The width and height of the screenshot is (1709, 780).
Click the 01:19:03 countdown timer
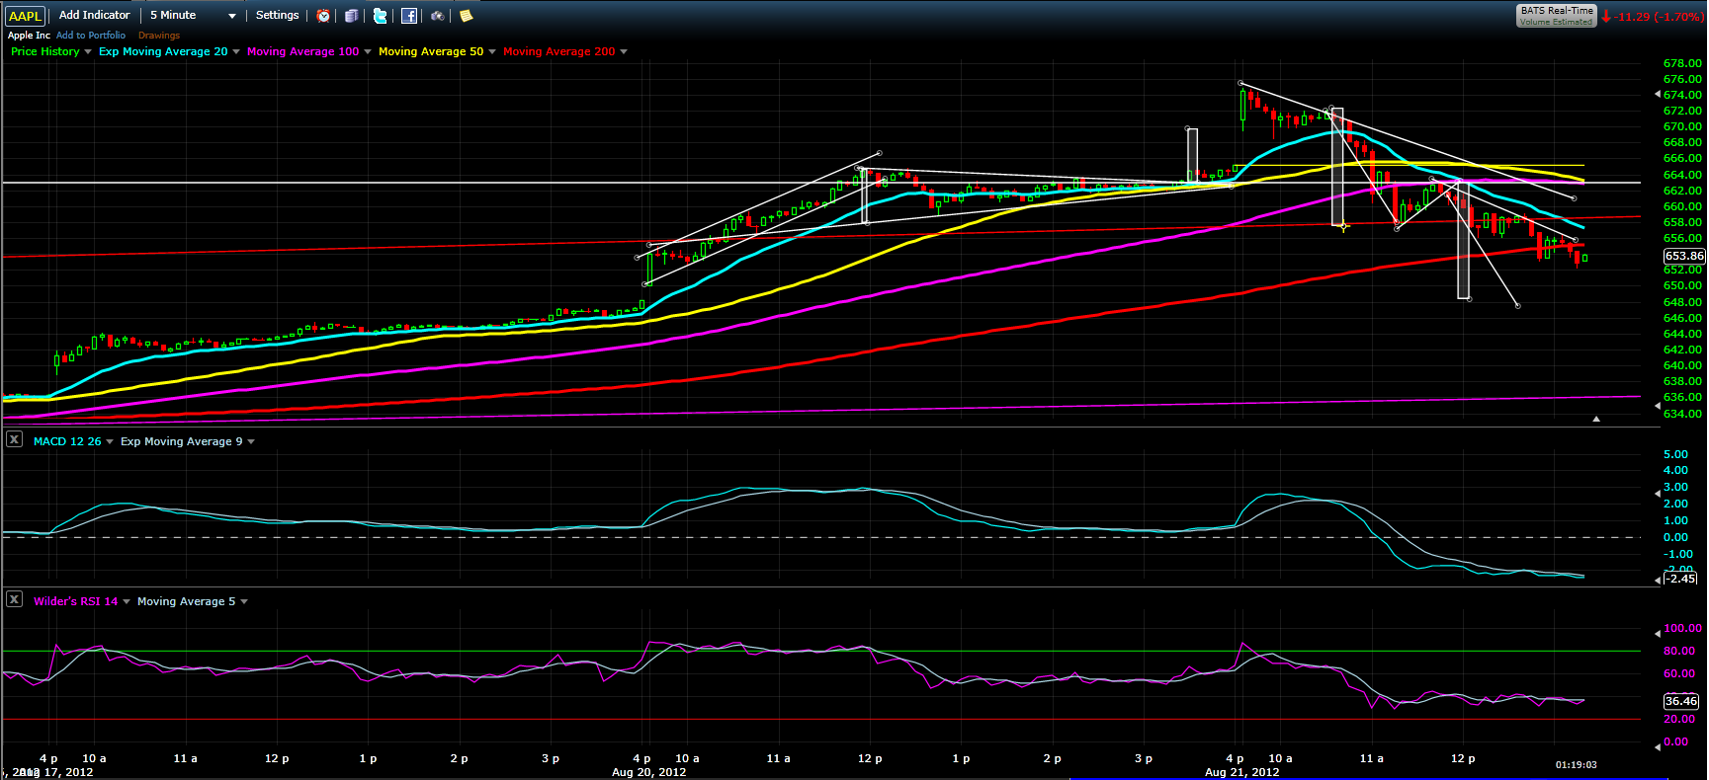click(x=1577, y=764)
